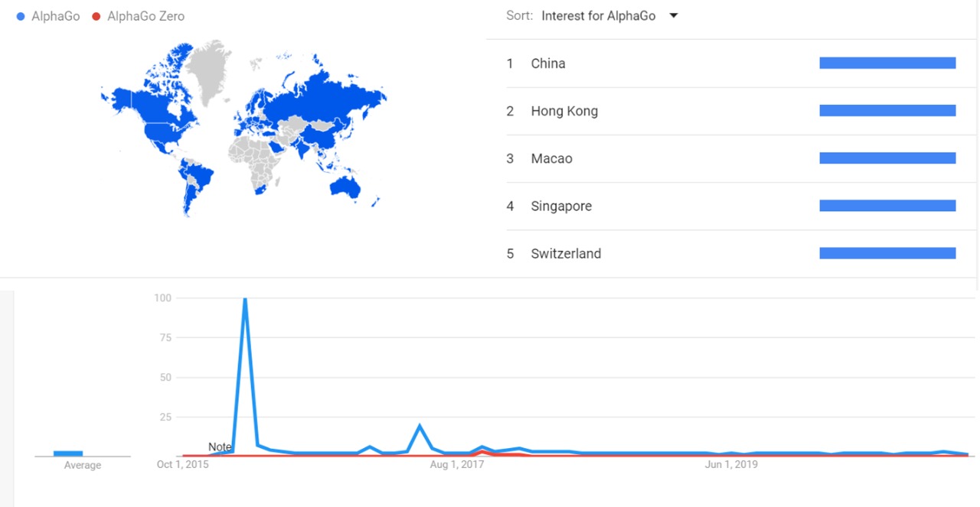Click the blue AlphaGo legend dot
980x507 pixels.
point(20,16)
